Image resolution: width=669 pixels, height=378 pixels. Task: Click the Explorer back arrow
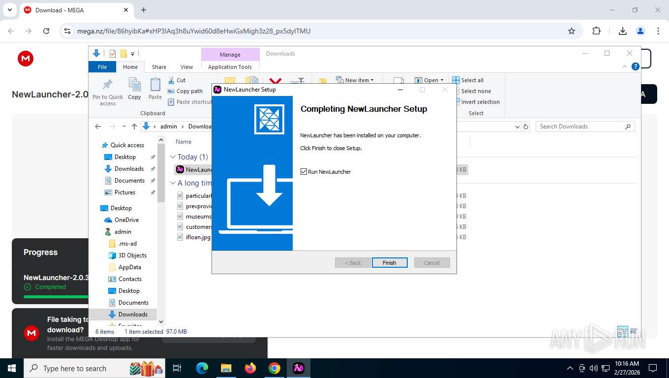point(98,126)
